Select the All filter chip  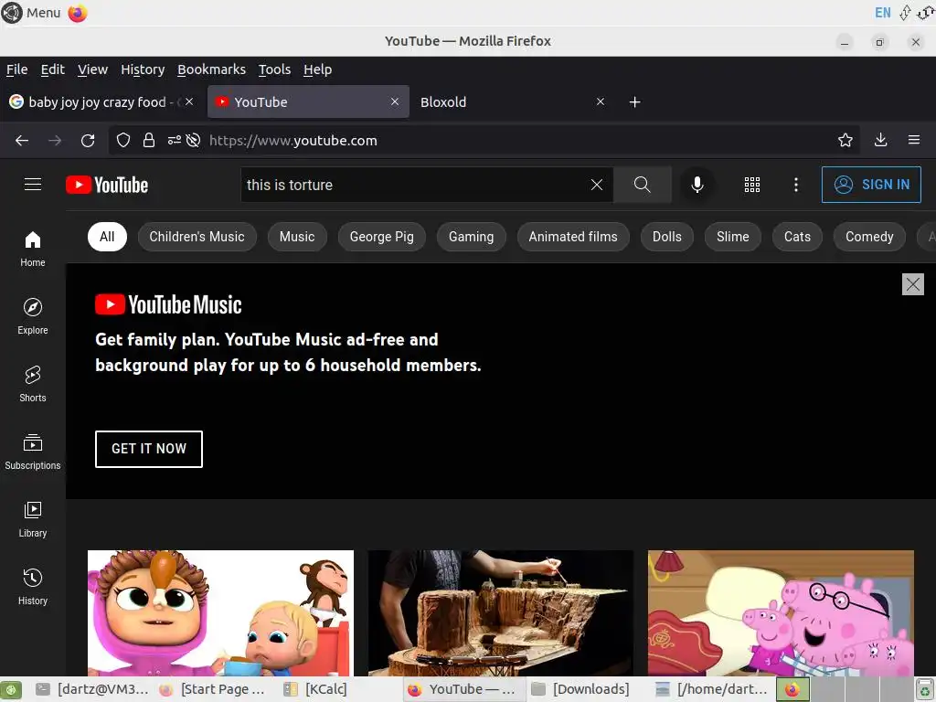(x=107, y=237)
